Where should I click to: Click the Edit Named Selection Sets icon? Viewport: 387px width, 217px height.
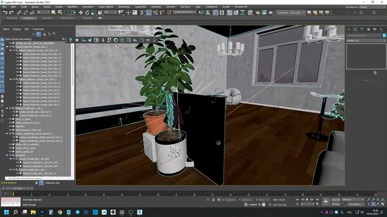point(169,12)
